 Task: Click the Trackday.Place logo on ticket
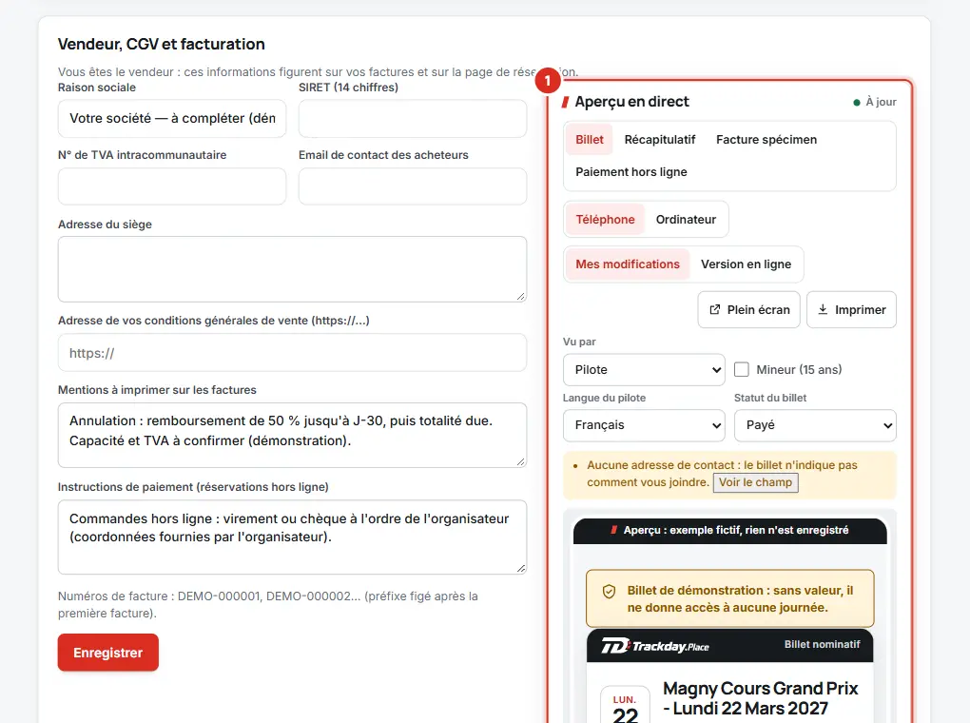[x=655, y=646]
